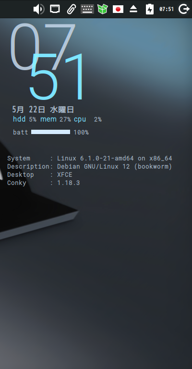Click the System Linux 6.1.0-21-amd64 line
Screen dimensions: 192x369
[x=90, y=159]
